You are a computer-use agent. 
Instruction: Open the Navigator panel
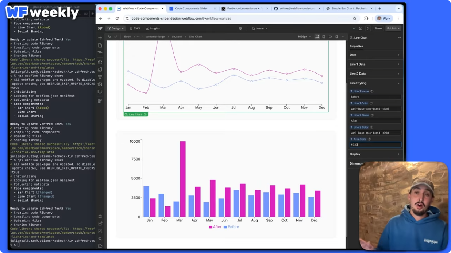[100, 53]
